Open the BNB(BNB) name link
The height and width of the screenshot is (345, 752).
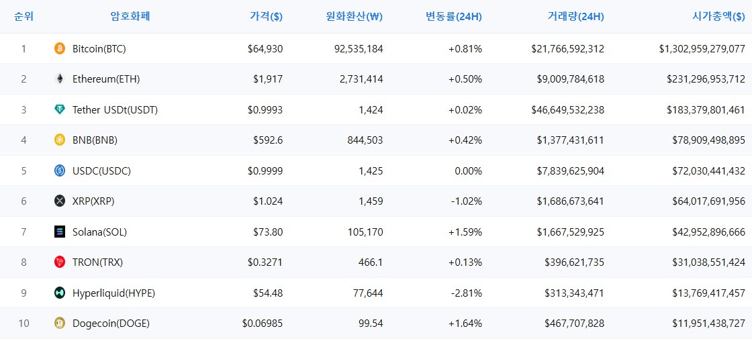(x=95, y=140)
